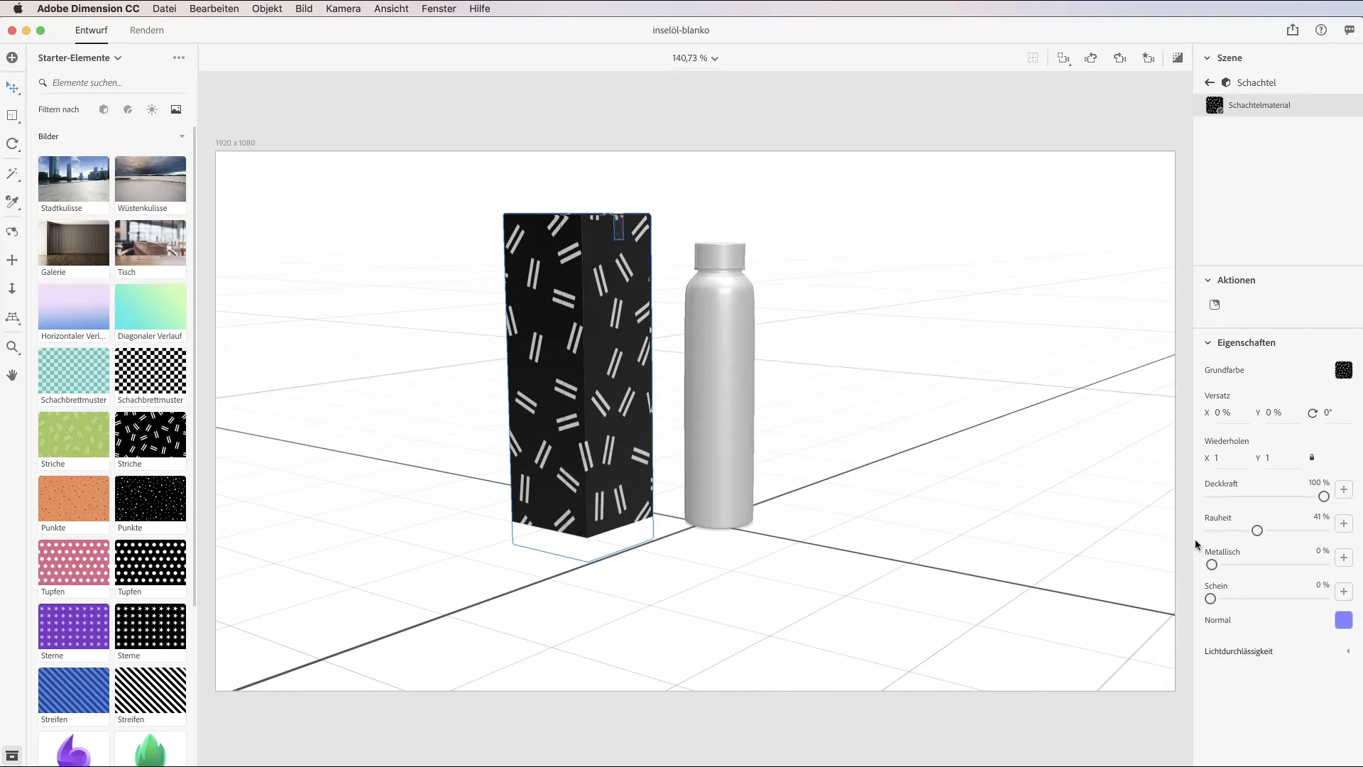Open the Fenster menu

click(x=439, y=9)
